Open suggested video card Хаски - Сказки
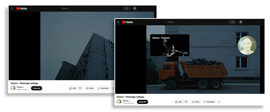Viewport: 270px width, 112px height. pos(169,45)
